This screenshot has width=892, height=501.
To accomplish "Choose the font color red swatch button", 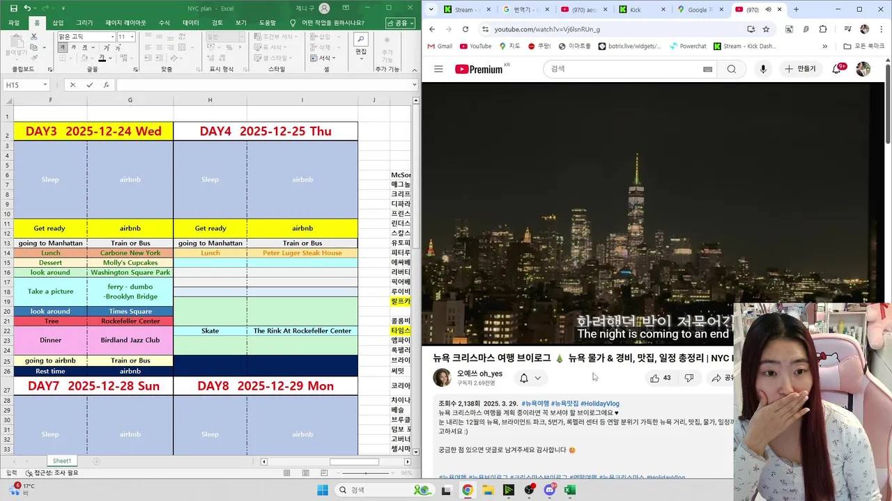I will tap(102, 58).
